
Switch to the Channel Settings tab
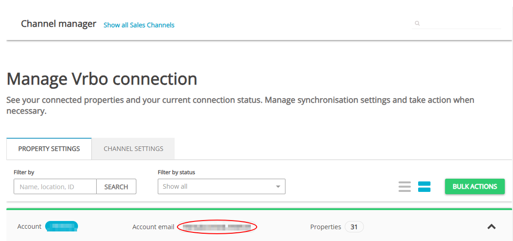pos(133,149)
